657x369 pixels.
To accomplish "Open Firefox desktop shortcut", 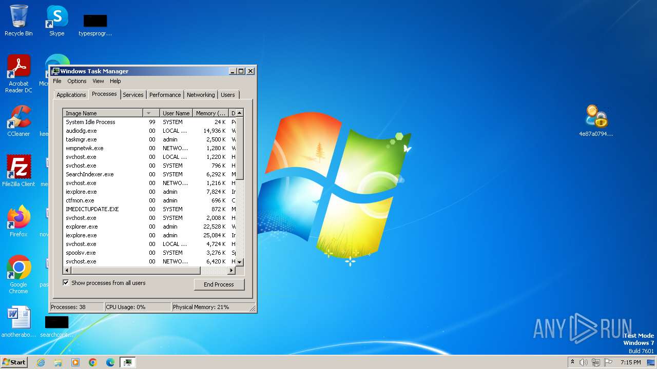I will (18, 221).
